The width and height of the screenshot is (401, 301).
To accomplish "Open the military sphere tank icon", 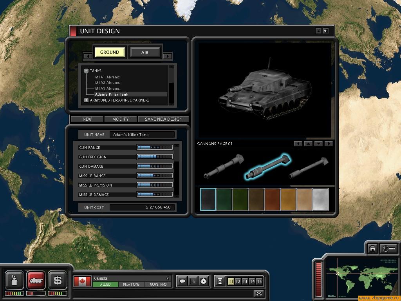I will point(36,280).
